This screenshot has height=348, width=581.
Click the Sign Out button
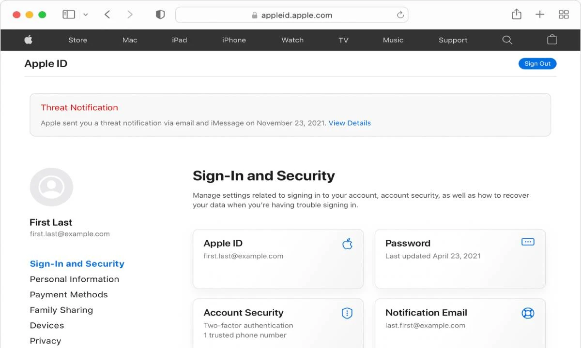coord(537,64)
